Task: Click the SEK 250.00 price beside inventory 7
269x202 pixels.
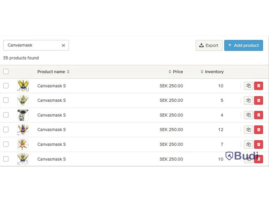Action: pyautogui.click(x=171, y=144)
